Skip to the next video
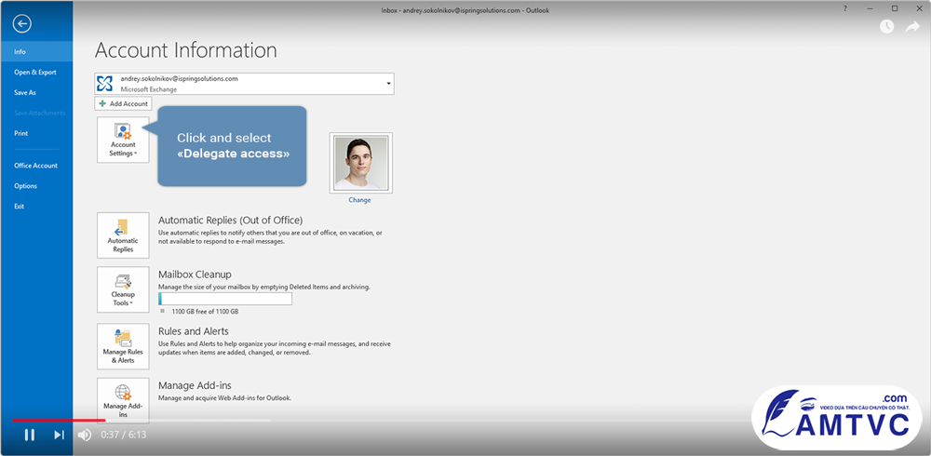Image resolution: width=931 pixels, height=456 pixels. (59, 435)
